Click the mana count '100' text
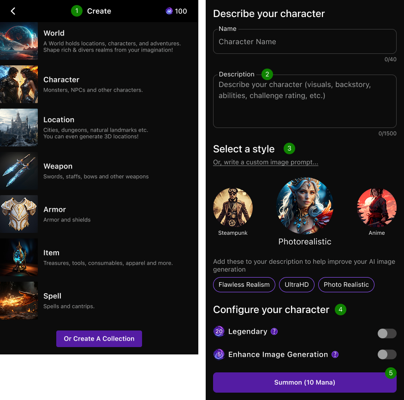 click(181, 11)
